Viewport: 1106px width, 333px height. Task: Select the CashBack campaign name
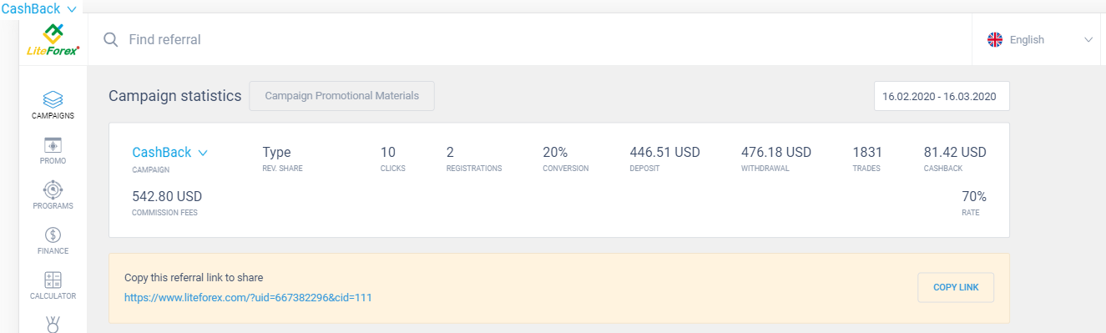162,152
